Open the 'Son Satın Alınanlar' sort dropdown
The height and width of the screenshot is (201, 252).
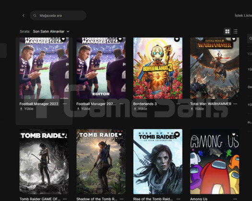pyautogui.click(x=51, y=32)
